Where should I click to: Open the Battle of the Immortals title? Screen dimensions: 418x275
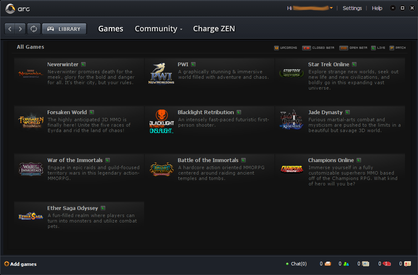(x=208, y=160)
